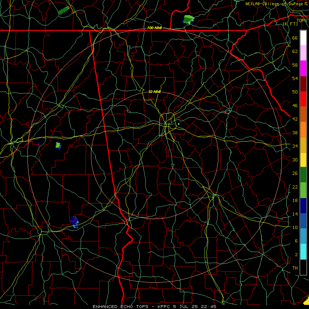Click the green echo above the 100 NMI ring

(188, 20)
